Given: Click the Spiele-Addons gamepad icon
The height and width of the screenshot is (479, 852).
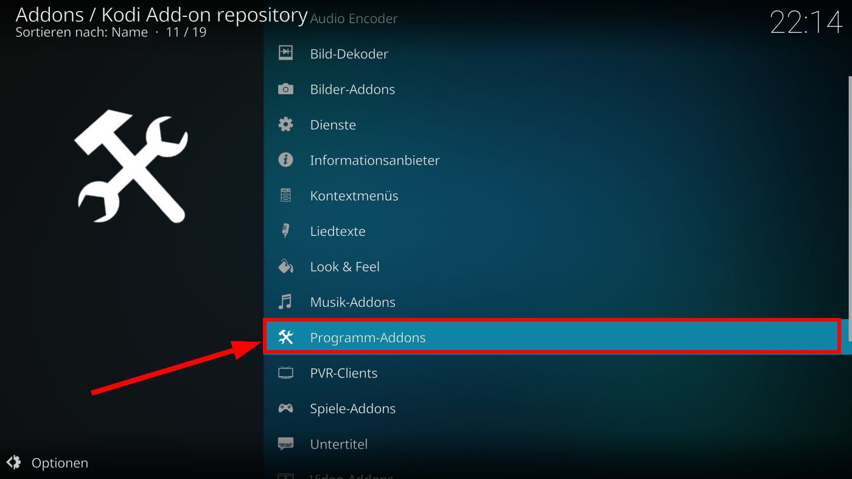Looking at the screenshot, I should pos(285,408).
